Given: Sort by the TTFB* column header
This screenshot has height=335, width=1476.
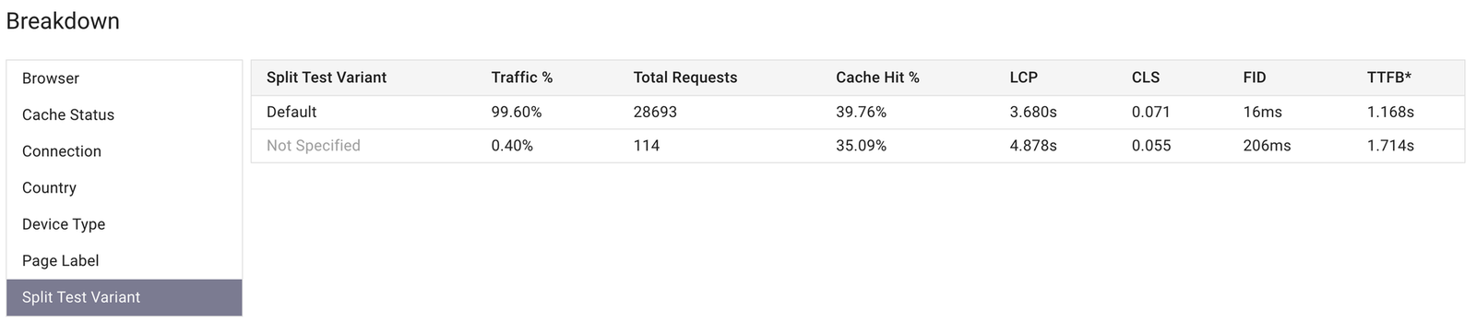Looking at the screenshot, I should (x=1389, y=78).
